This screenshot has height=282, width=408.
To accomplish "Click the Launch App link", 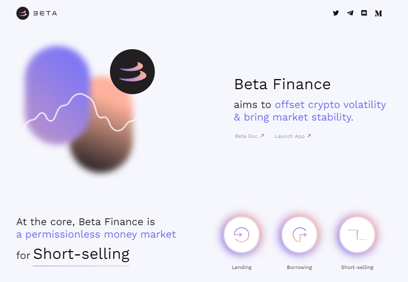I will point(290,136).
